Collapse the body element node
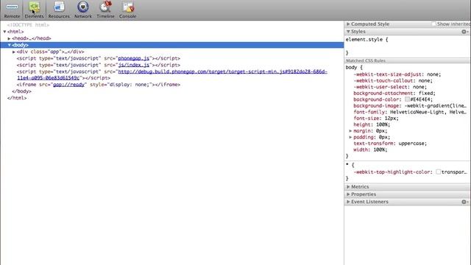The width and height of the screenshot is (471, 265). pyautogui.click(x=10, y=45)
